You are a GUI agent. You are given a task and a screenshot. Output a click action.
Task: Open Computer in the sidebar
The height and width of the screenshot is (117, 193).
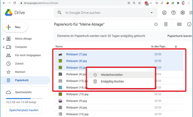21,47
